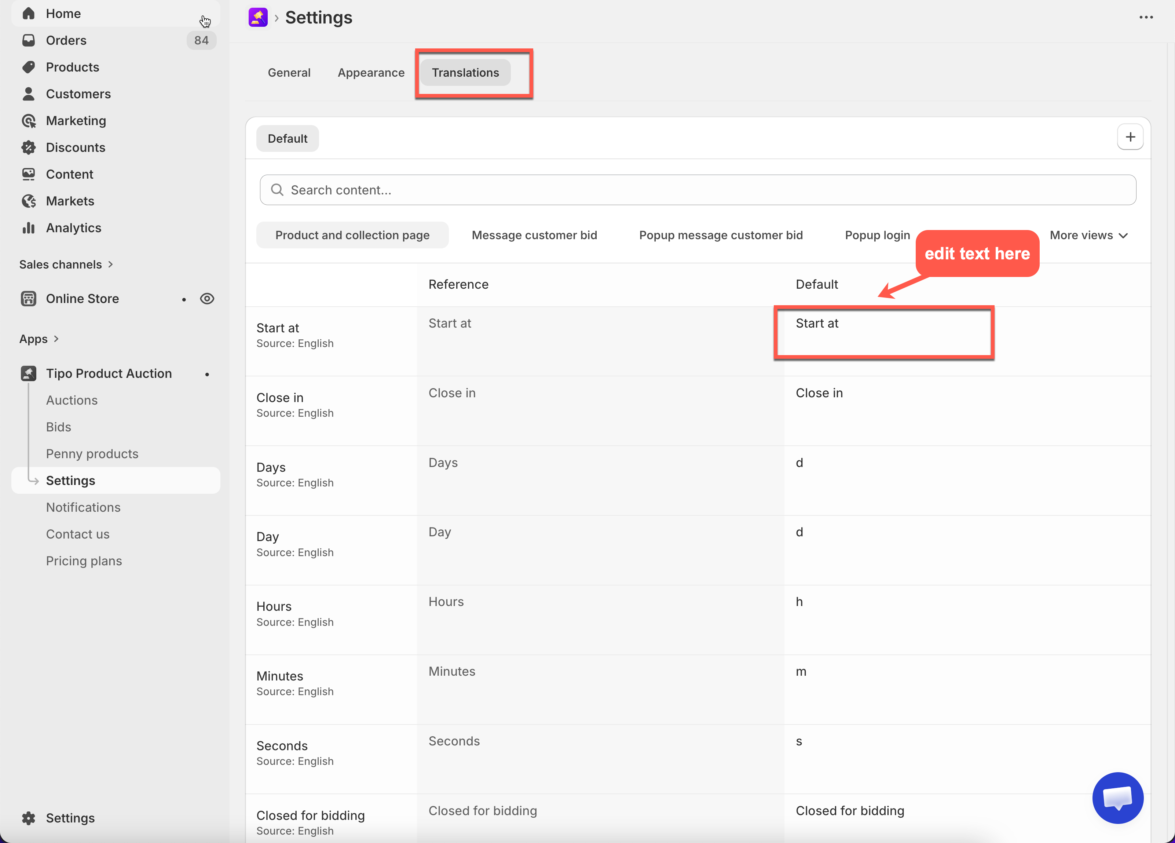The image size is (1175, 843).
Task: Click the Home house icon
Action: (29, 14)
